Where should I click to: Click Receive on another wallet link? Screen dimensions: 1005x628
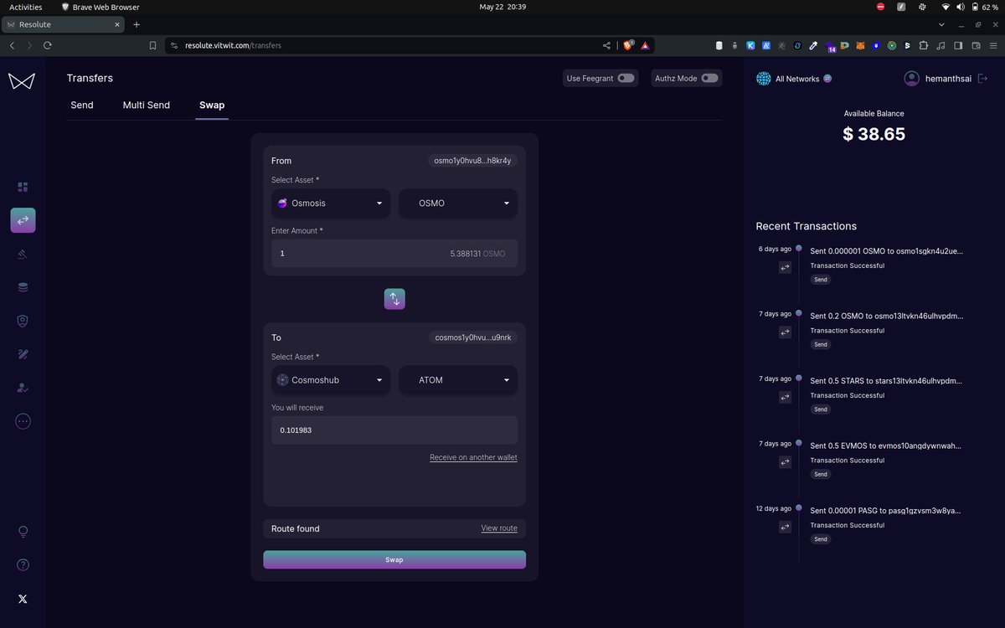(473, 458)
